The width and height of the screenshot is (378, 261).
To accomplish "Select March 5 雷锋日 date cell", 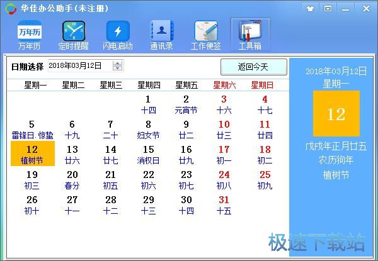I will pyautogui.click(x=32, y=130).
